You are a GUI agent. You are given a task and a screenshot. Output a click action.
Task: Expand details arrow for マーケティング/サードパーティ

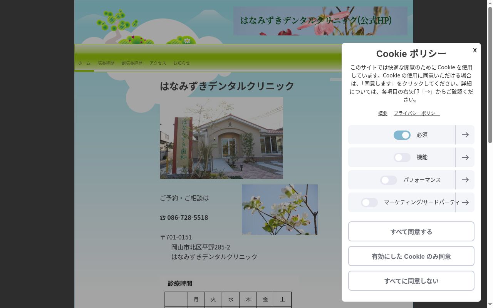tap(465, 203)
